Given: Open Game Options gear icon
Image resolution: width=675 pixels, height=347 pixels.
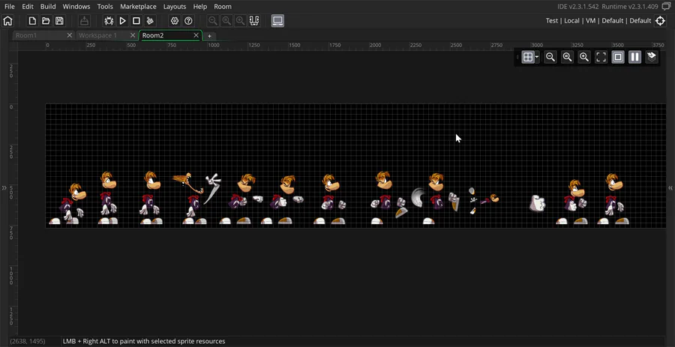Looking at the screenshot, I should 174,21.
